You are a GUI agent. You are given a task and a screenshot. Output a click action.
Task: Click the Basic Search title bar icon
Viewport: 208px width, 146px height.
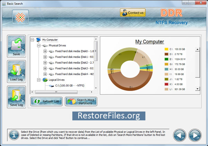4,4
